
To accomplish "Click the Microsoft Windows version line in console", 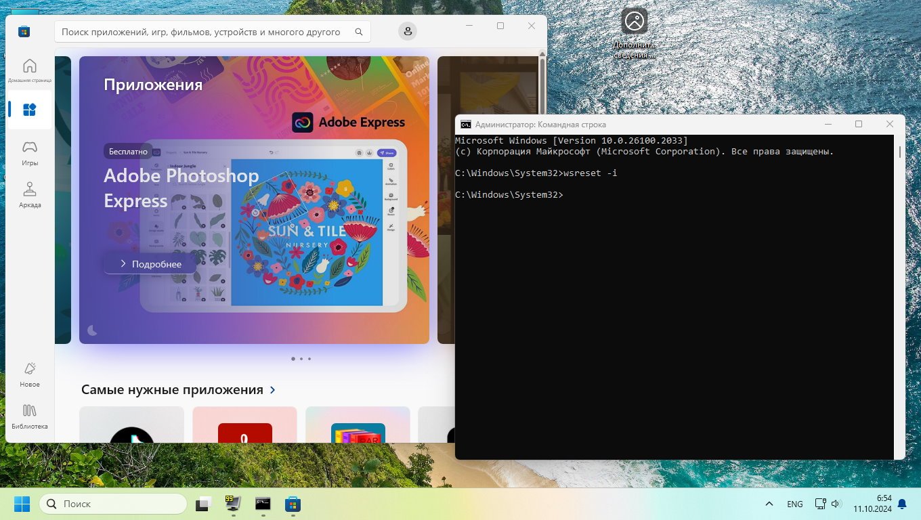I will pyautogui.click(x=572, y=141).
